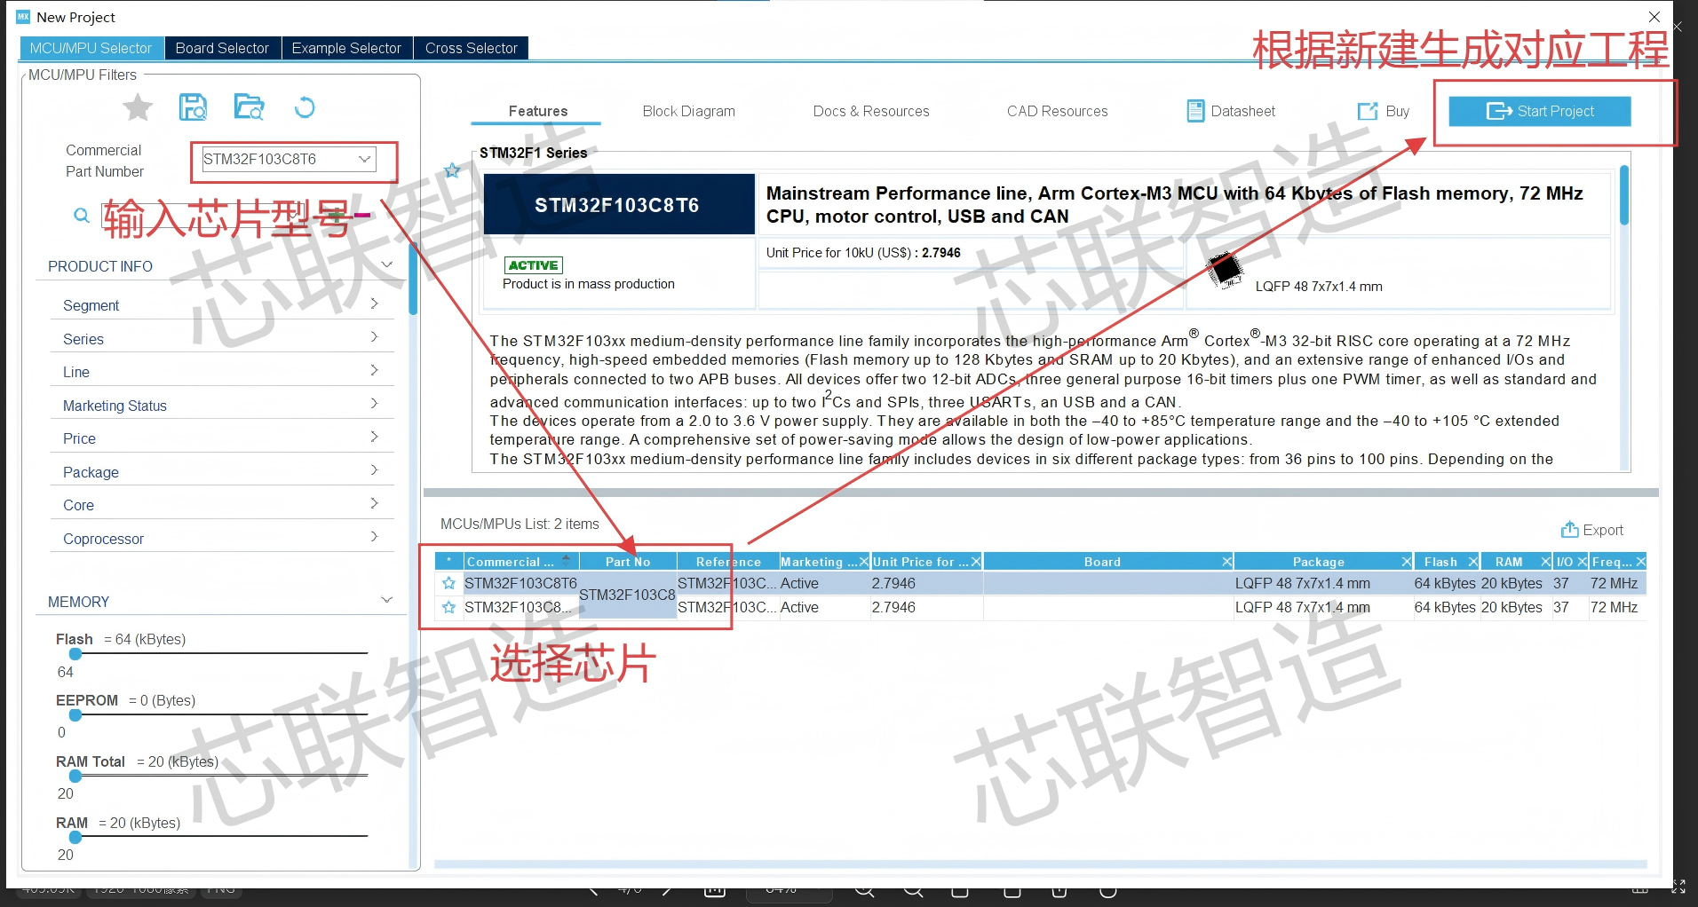Close the RAM column with its X
The image size is (1698, 907).
[1545, 562]
